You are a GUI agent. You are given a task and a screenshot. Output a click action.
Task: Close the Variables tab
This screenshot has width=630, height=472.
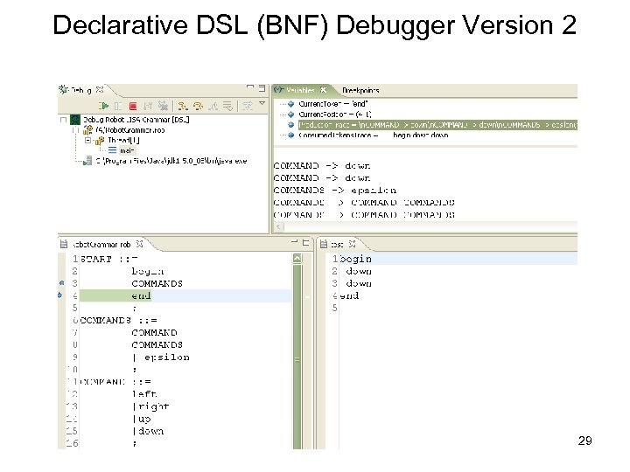pos(323,90)
